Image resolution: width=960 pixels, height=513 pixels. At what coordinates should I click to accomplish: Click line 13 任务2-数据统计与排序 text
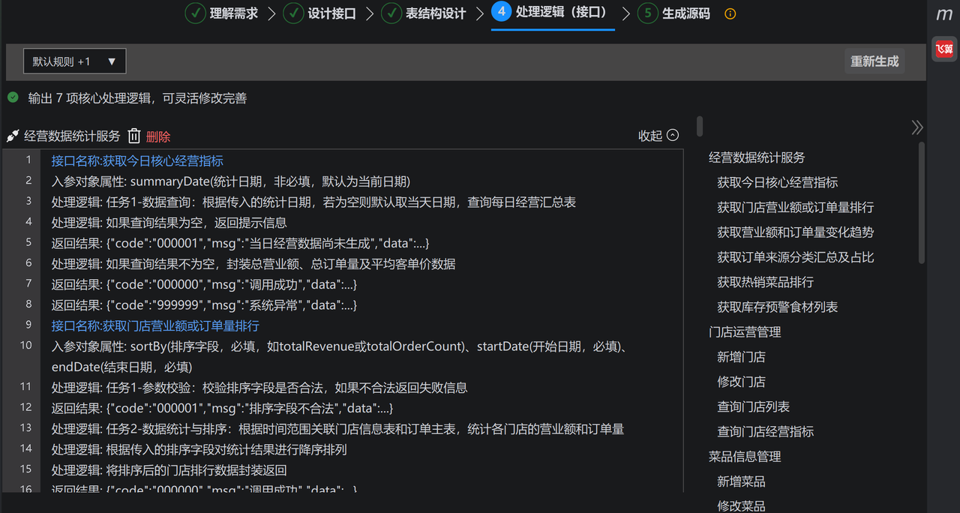pyautogui.click(x=337, y=429)
